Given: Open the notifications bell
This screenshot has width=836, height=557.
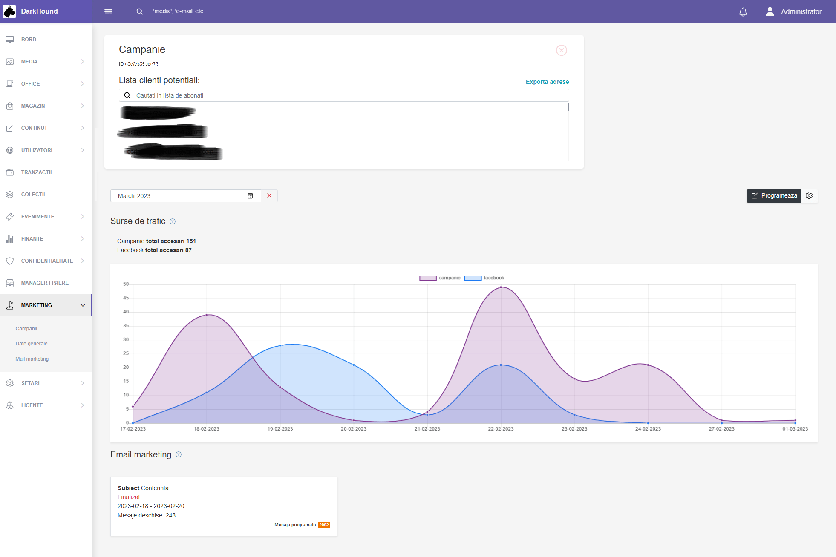Looking at the screenshot, I should 743,11.
